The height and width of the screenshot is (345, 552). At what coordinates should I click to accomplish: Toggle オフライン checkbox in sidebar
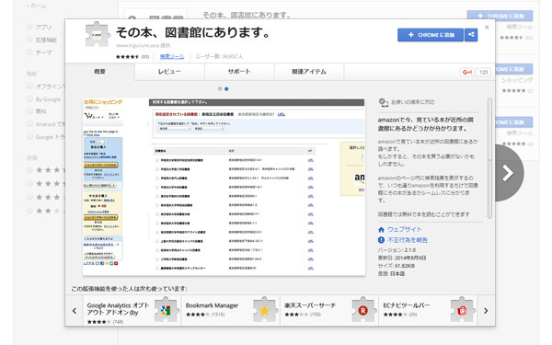29,86
